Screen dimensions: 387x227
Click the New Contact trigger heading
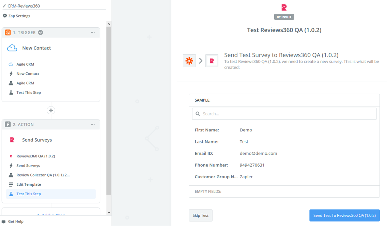(x=36, y=48)
